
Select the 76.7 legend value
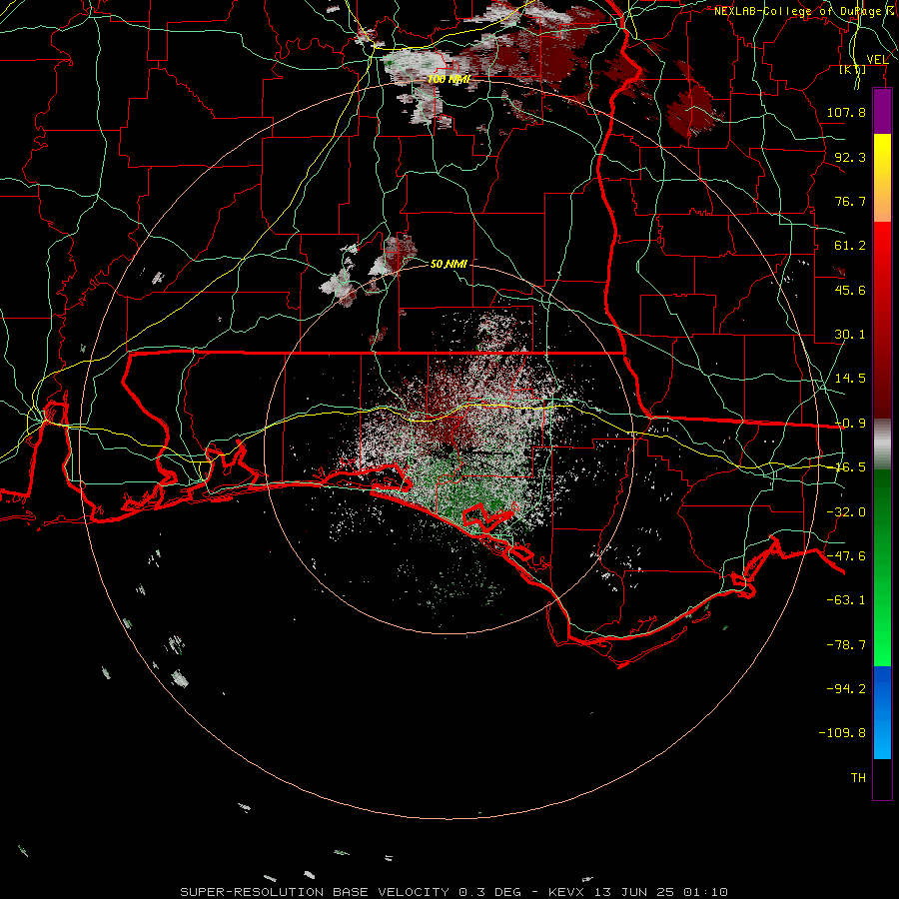[850, 201]
